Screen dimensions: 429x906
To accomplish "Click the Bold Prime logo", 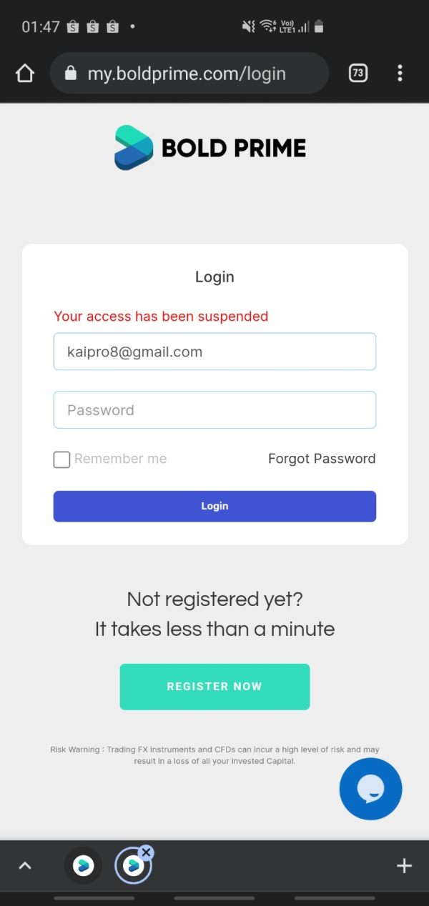I will (210, 148).
